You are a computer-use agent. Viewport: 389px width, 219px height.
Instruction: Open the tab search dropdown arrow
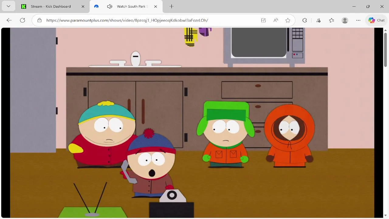[8, 6]
